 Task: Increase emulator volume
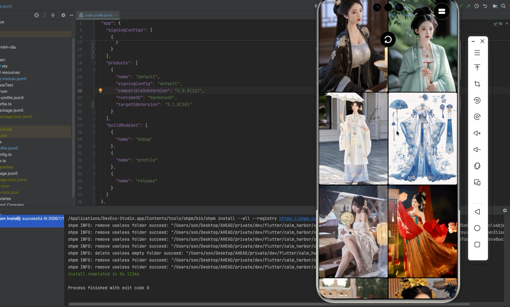point(477,133)
